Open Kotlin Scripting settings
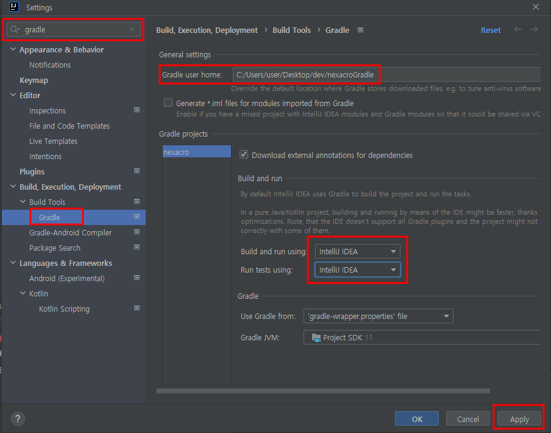Viewport: 551px width, 433px height. (x=65, y=309)
